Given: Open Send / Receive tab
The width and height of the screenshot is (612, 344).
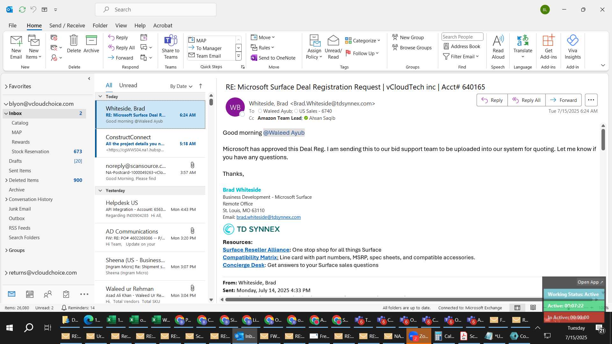Looking at the screenshot, I should point(67,25).
